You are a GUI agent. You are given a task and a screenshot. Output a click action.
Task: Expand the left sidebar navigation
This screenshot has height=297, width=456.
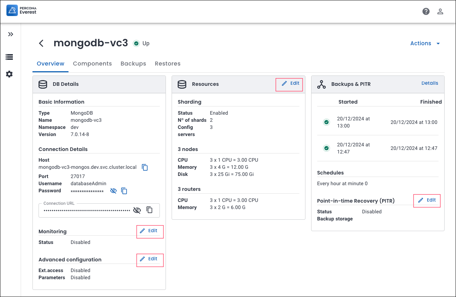coord(10,34)
